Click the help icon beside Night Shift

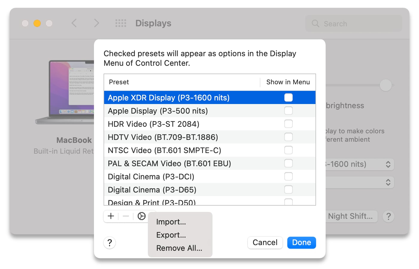coord(388,216)
